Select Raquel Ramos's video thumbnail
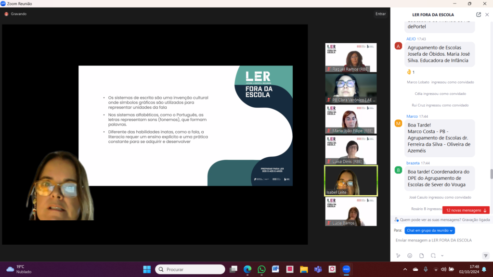 pos(350,58)
